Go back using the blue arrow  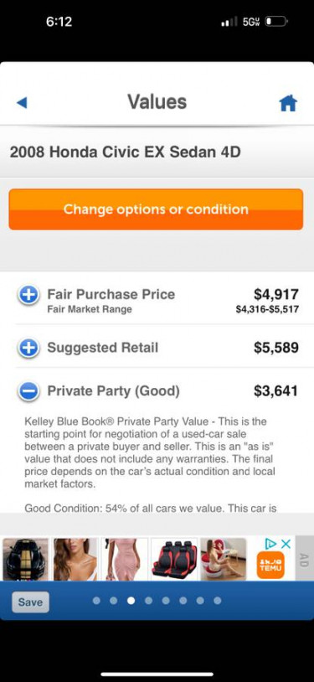pos(22,103)
